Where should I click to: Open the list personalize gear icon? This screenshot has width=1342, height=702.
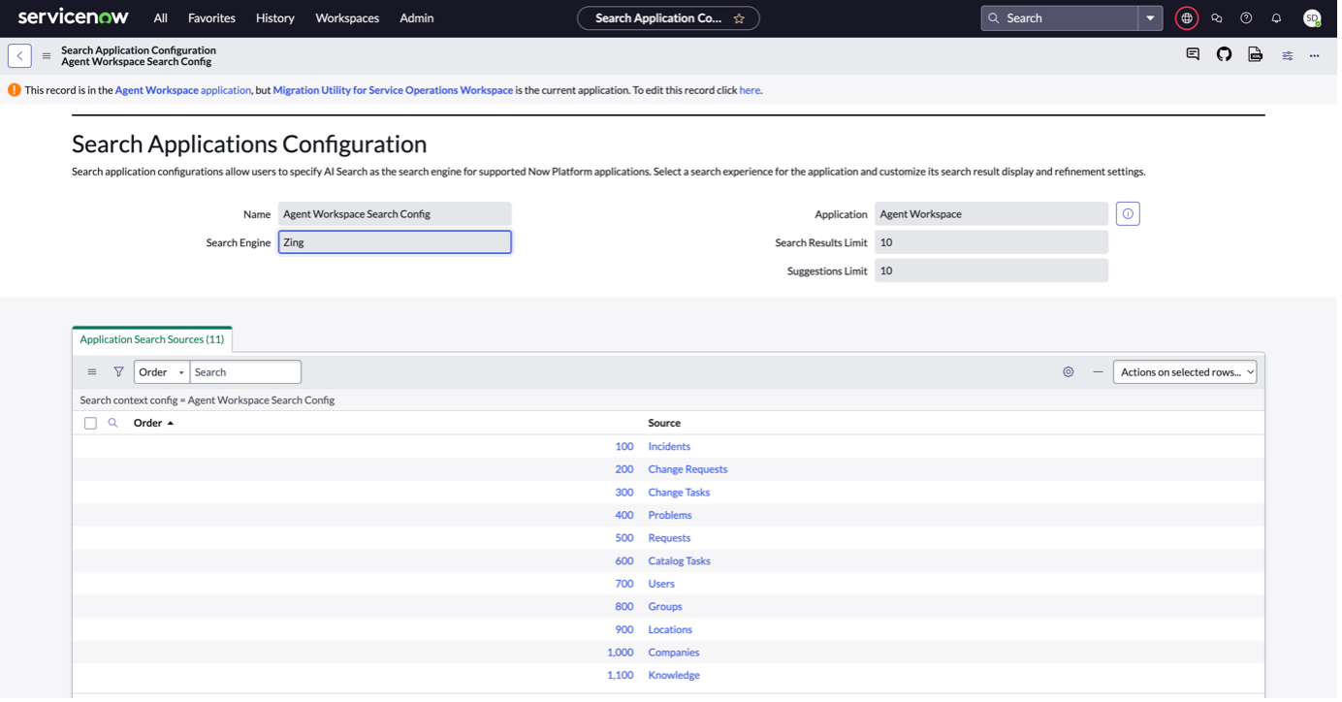coord(1072,373)
